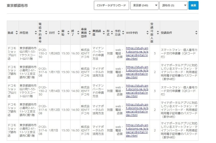Sort by WEB予約 column arrows
This screenshot has width=216, height=143.
pos(147,33)
